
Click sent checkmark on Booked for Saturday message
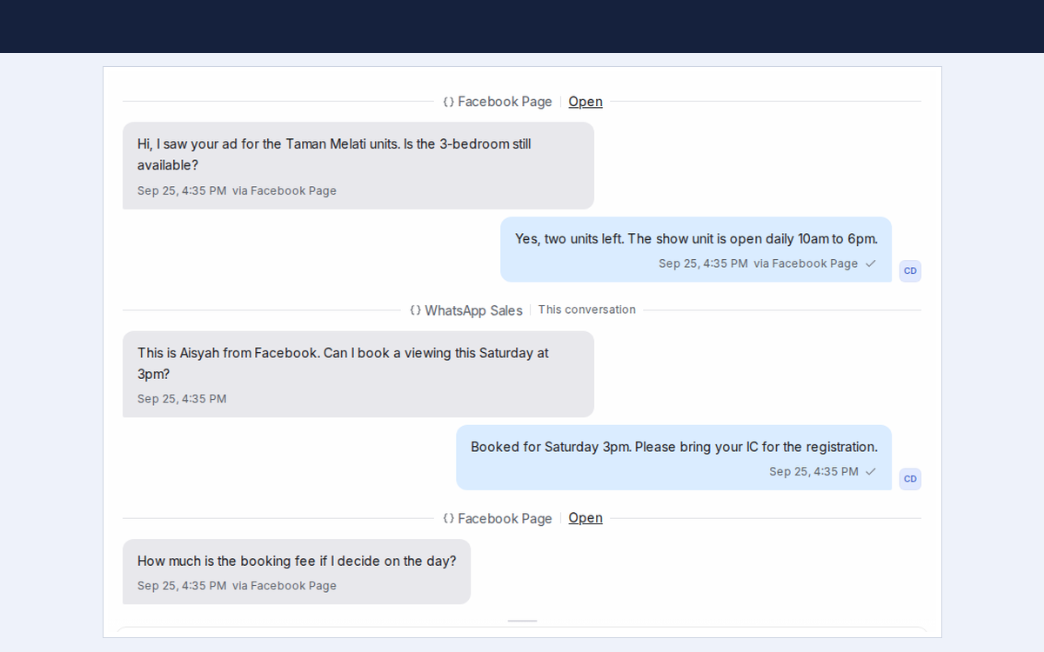coord(871,472)
